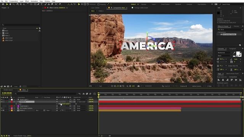Click the Home icon in the toolbar
This screenshot has width=244, height=137.
3,4
